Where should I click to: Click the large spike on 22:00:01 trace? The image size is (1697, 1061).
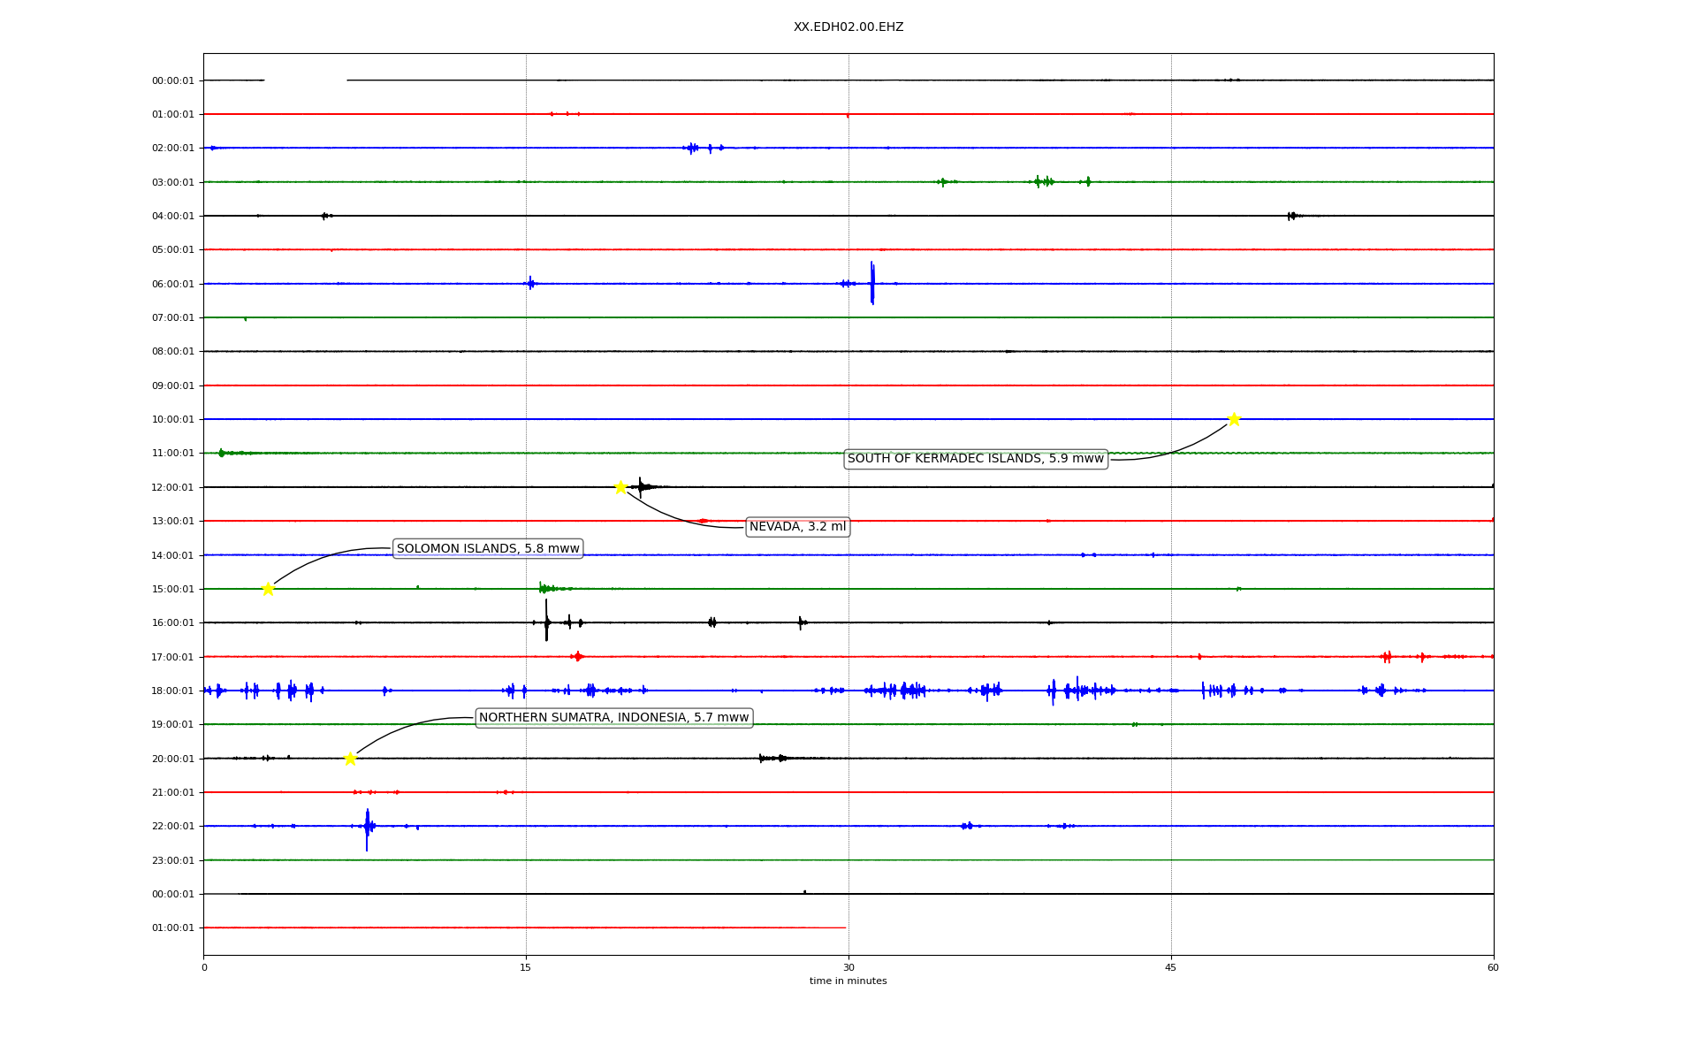[367, 828]
